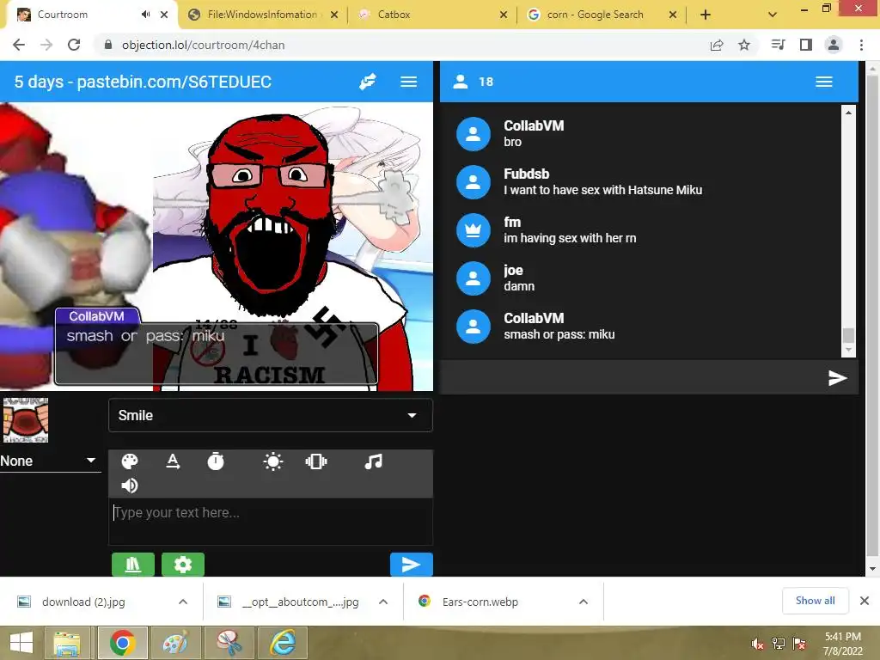Screen dimensions: 880x660
Task: Share this page
Action: tap(717, 45)
